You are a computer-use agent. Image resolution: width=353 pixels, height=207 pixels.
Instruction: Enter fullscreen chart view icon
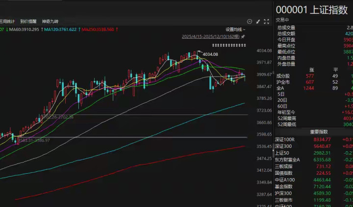[266, 22]
